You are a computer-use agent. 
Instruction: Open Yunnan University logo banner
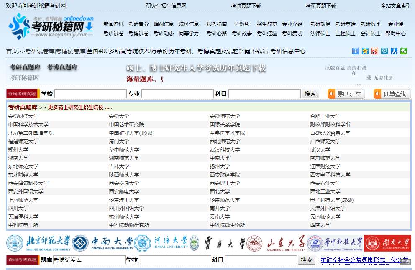pyautogui.click(x=218, y=243)
